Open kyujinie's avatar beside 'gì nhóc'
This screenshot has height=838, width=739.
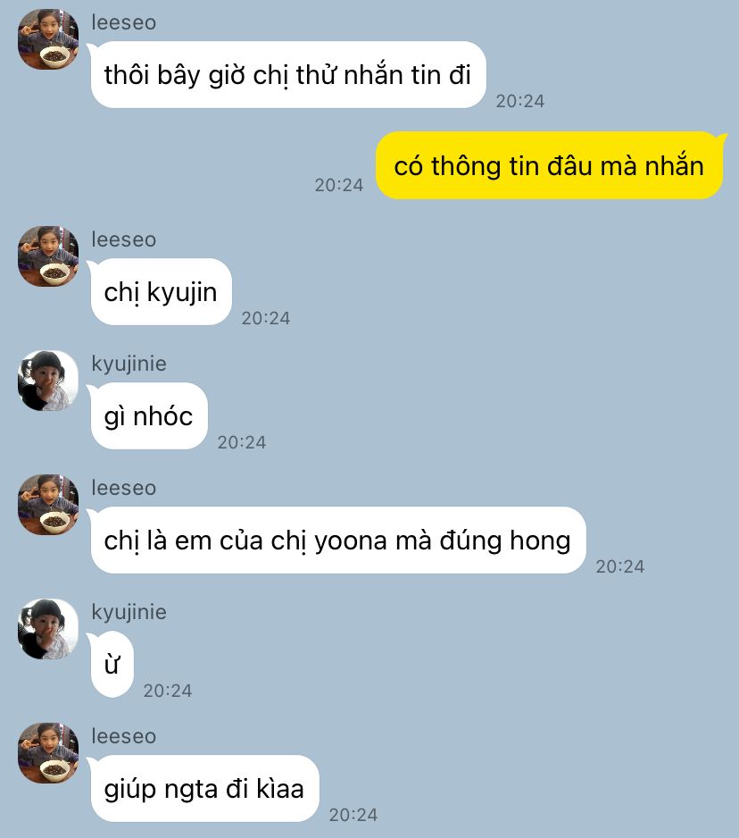pyautogui.click(x=48, y=381)
